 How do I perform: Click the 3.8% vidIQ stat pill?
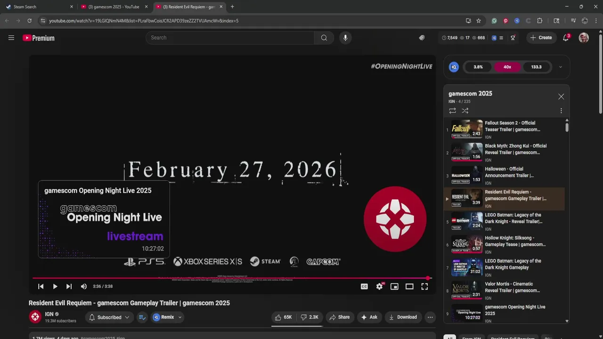click(x=478, y=67)
